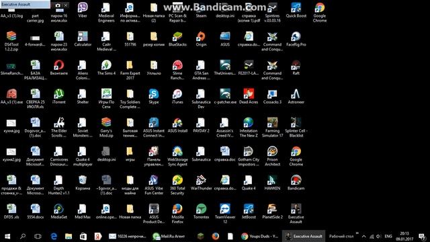Open the Garry's Mod.zip archive

[x=106, y=128]
